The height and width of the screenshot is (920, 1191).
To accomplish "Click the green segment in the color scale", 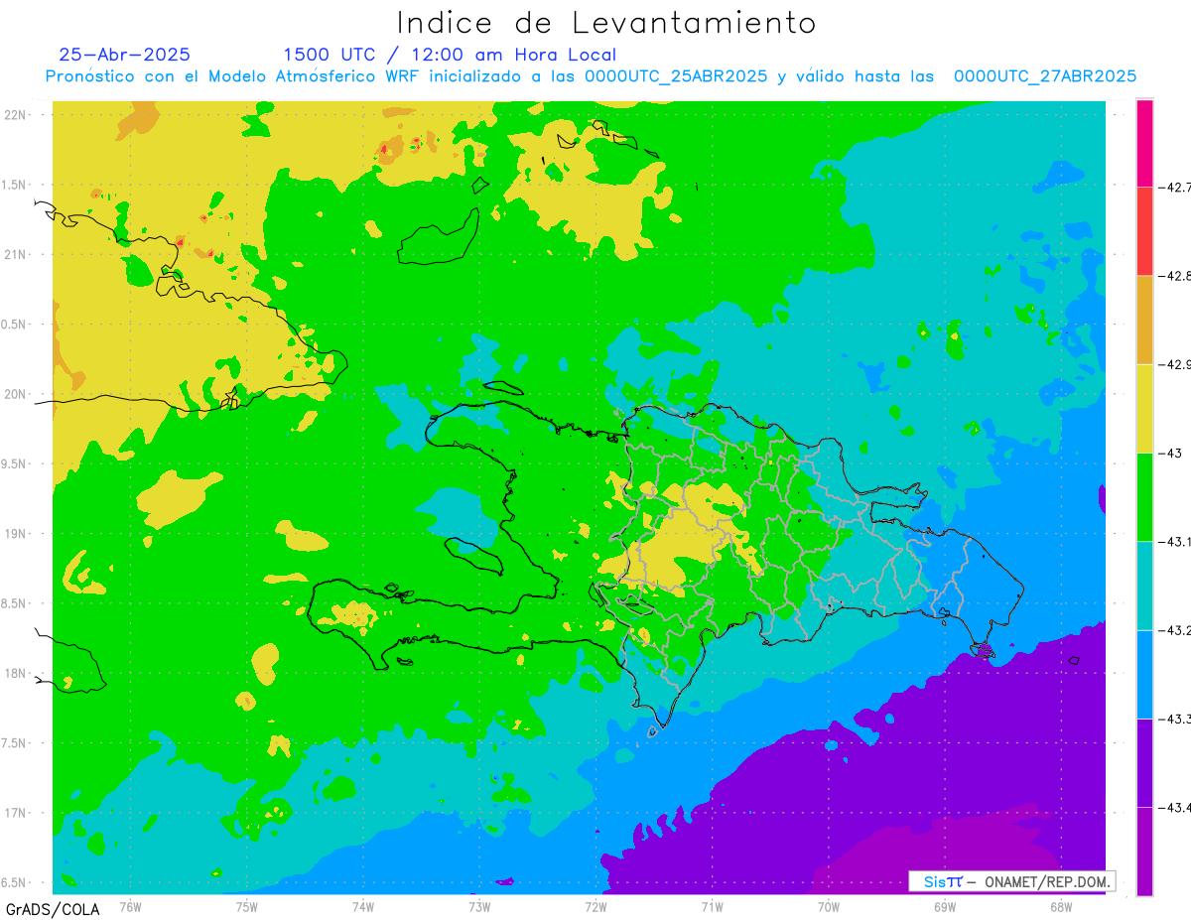I will pos(1144,496).
